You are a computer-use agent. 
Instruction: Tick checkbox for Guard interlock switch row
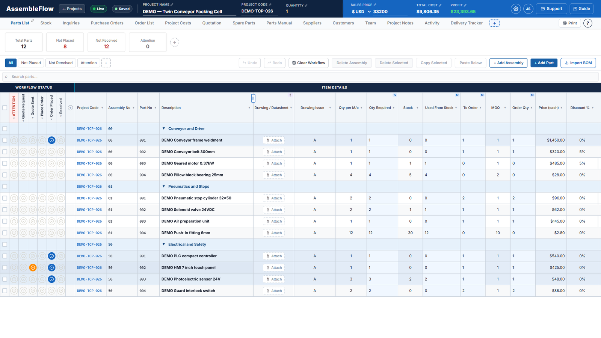[x=5, y=291]
